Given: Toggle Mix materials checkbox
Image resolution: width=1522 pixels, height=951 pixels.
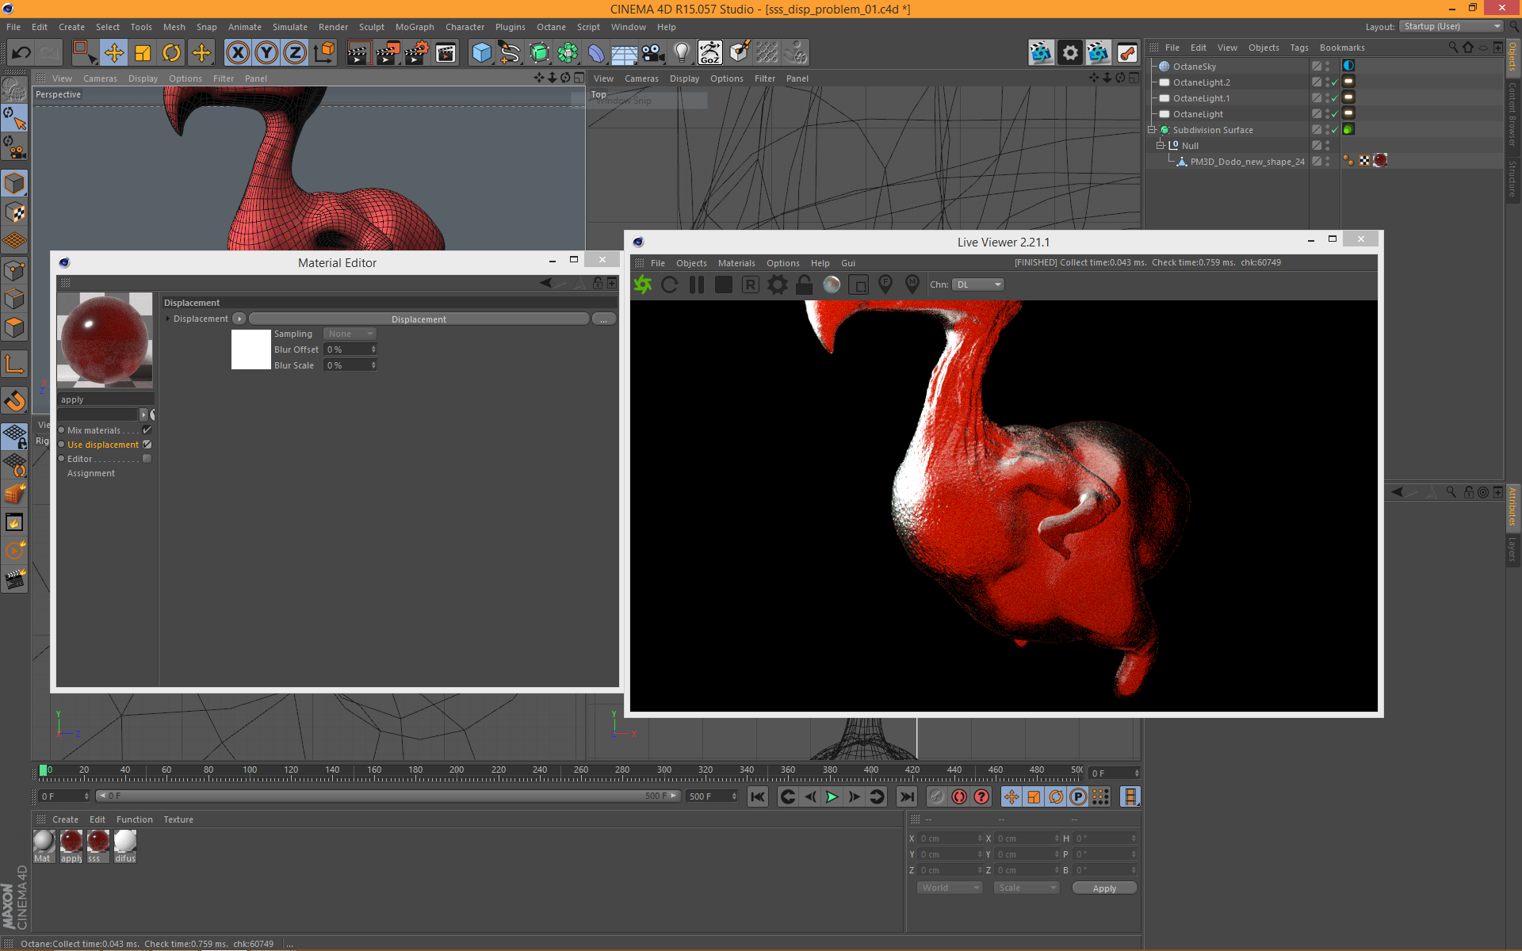Looking at the screenshot, I should (147, 430).
